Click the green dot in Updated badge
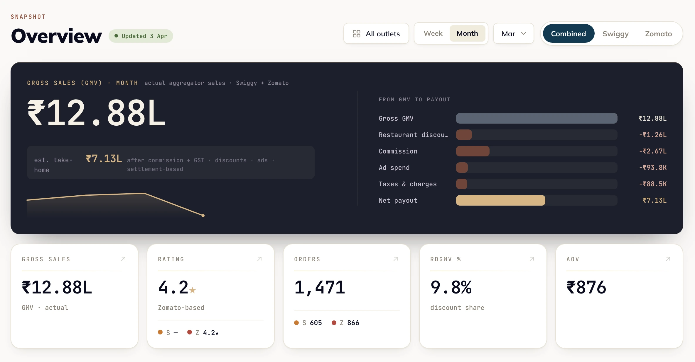Screen dimensions: 695x362 click(116, 36)
